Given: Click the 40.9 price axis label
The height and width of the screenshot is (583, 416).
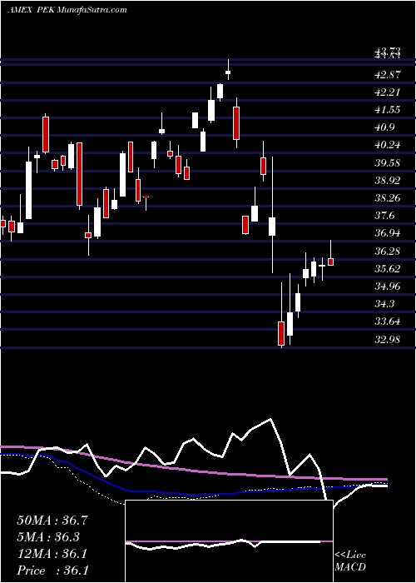Looking at the screenshot, I should tap(384, 127).
